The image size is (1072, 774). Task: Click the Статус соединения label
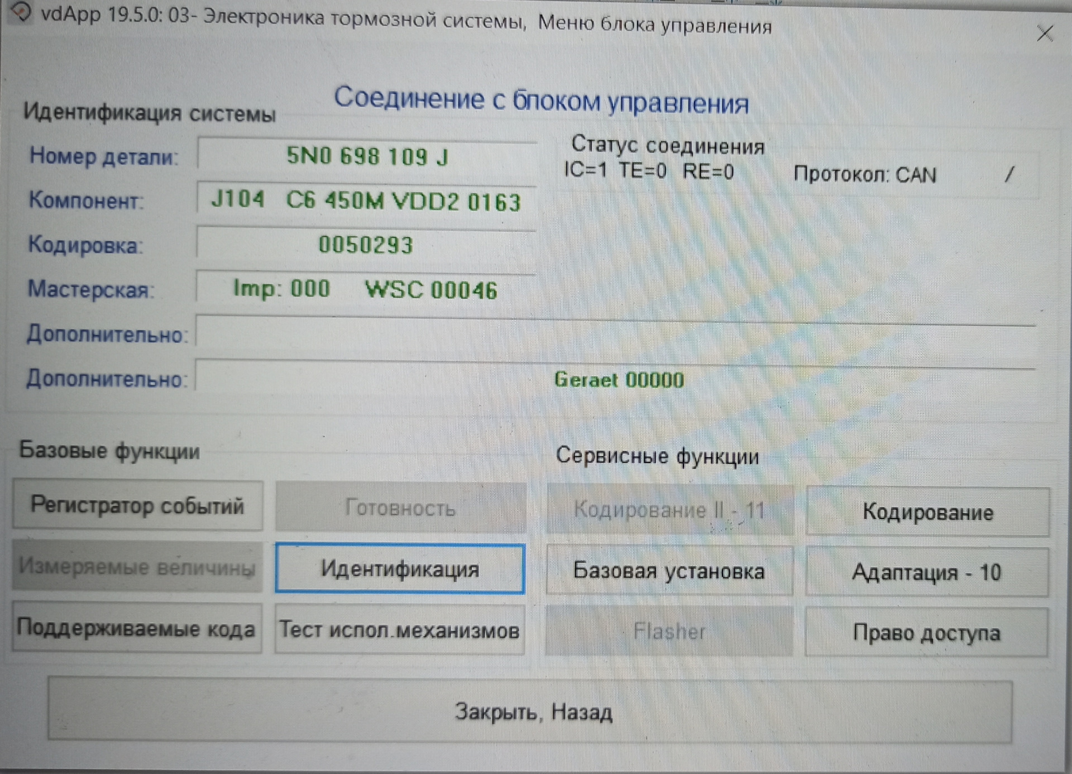668,145
